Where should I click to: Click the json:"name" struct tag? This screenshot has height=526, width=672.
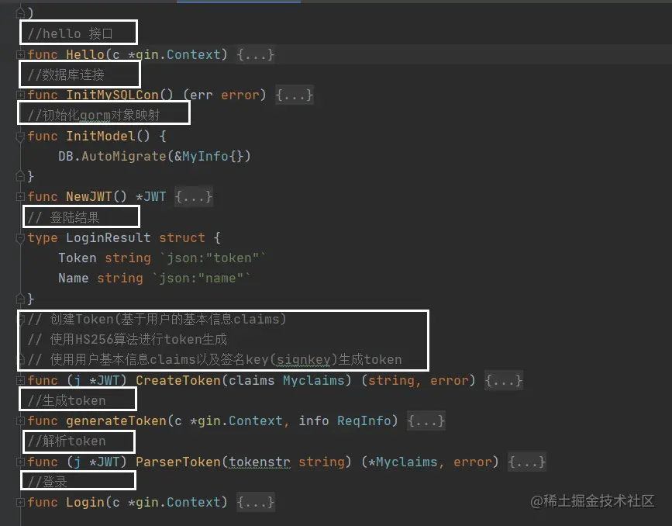pyautogui.click(x=202, y=278)
